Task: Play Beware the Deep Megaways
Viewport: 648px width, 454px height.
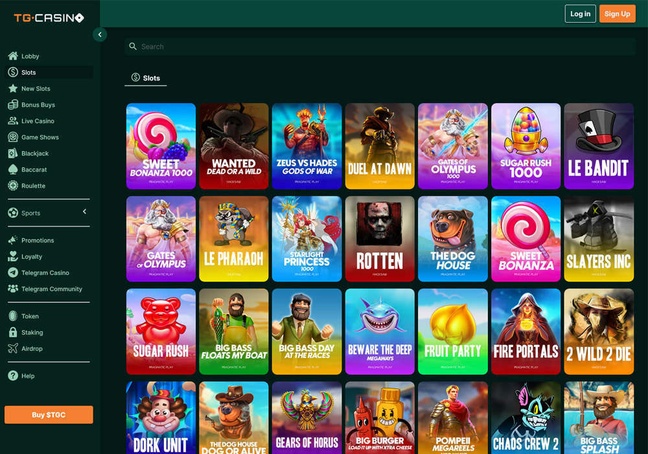Action: (x=380, y=331)
